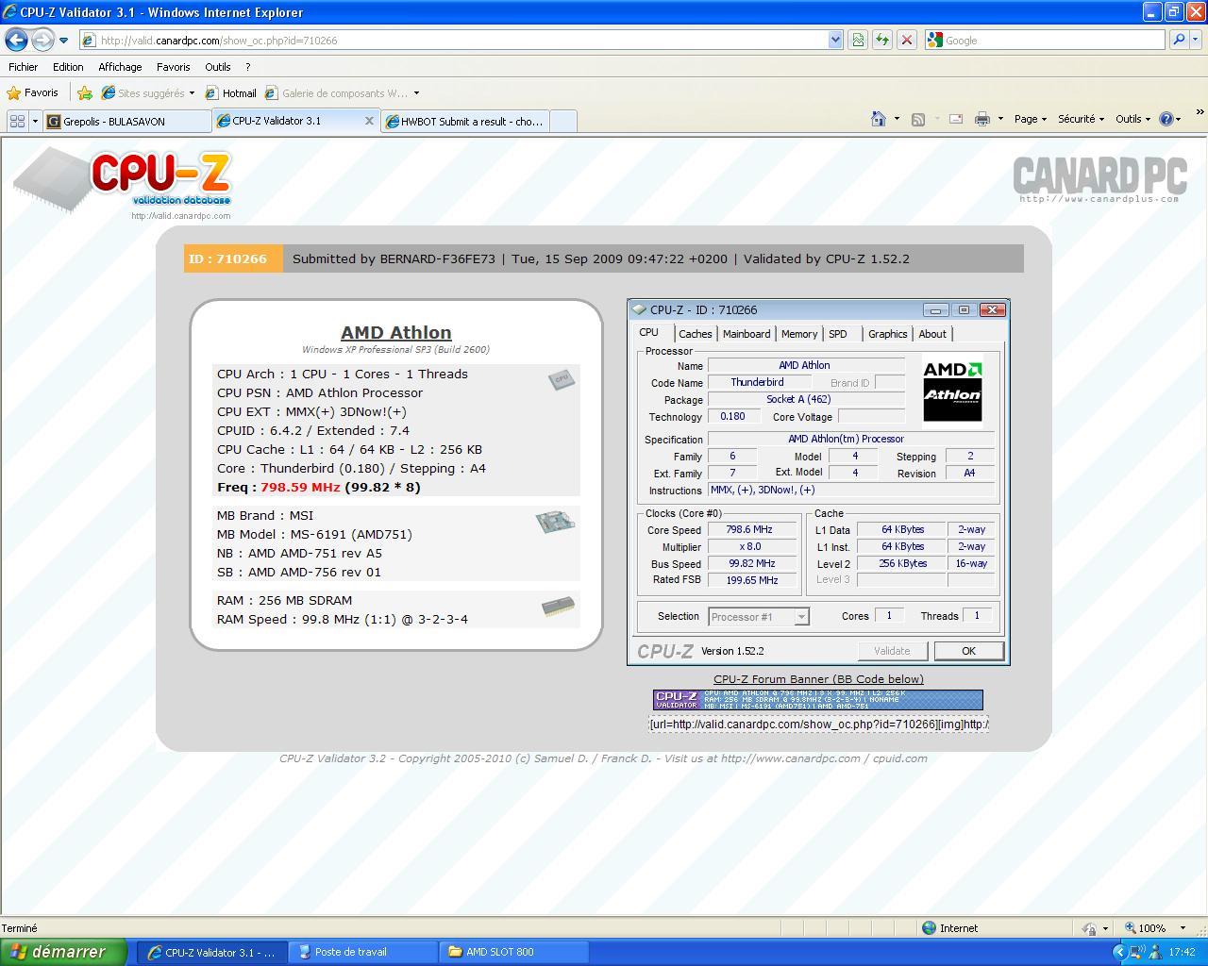This screenshot has height=966, width=1208.
Task: Expand the tab list dropdown arrow
Action: pos(35,121)
